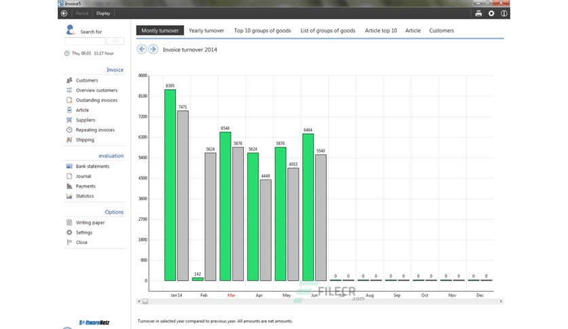The height and width of the screenshot is (329, 568).
Task: Switch to the Yearly turnover tab
Action: 206,31
